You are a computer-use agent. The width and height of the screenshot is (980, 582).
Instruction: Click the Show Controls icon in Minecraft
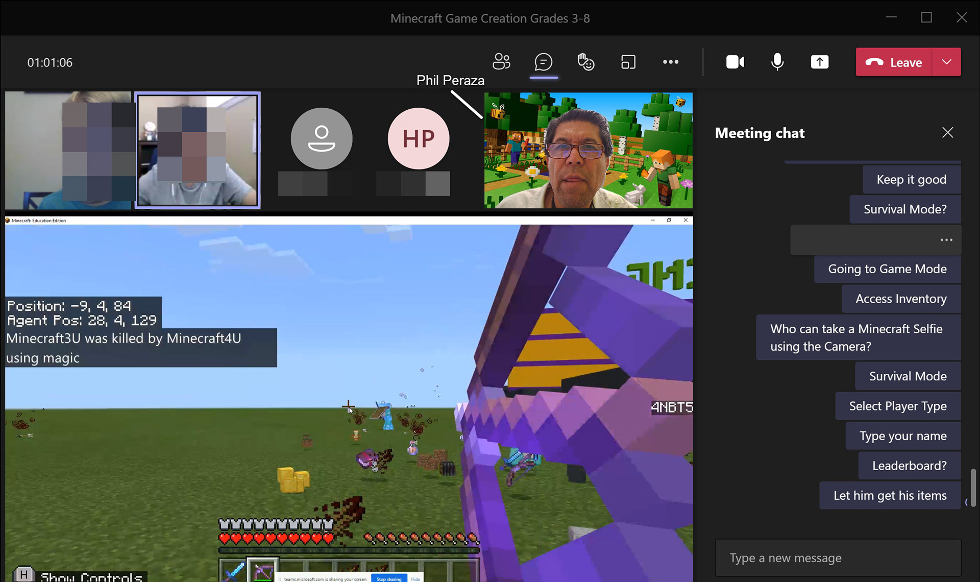[24, 574]
